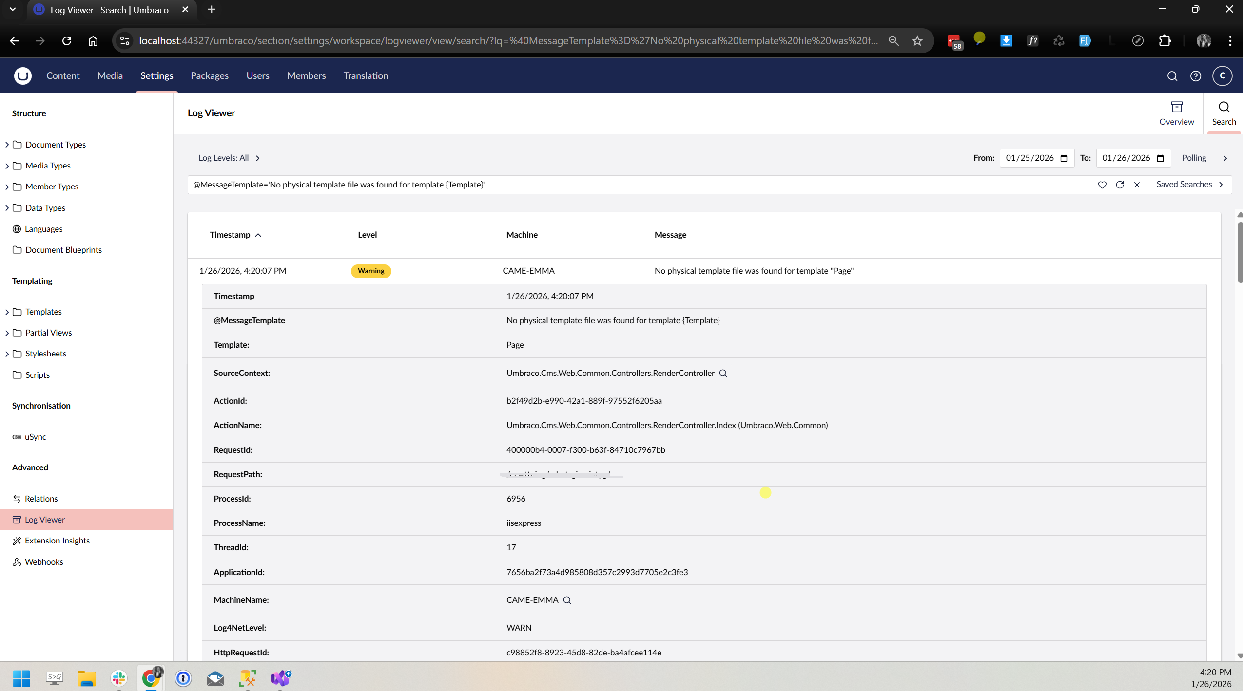Expand the Templates tree node
Viewport: 1243px width, 691px height.
click(x=7, y=312)
